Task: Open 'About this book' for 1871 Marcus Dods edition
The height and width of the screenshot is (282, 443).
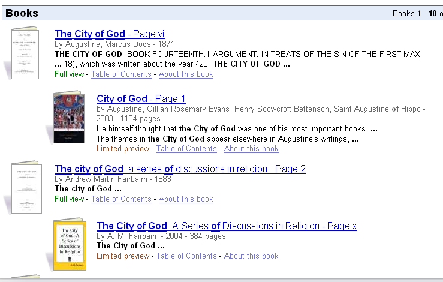Action: pos(186,74)
